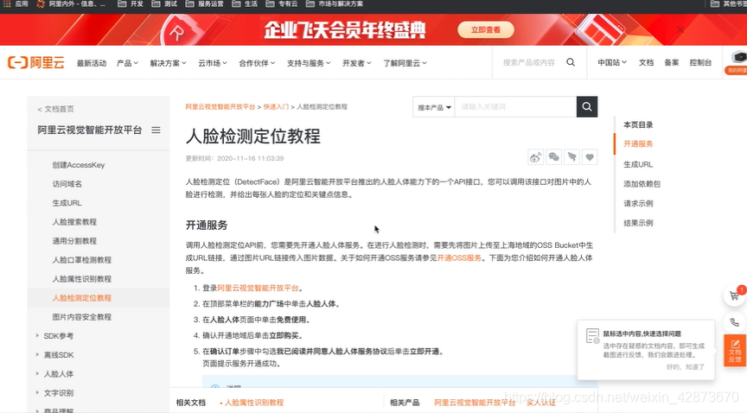Jump to 生成URL in page outline
This screenshot has width=747, height=413.
point(638,164)
